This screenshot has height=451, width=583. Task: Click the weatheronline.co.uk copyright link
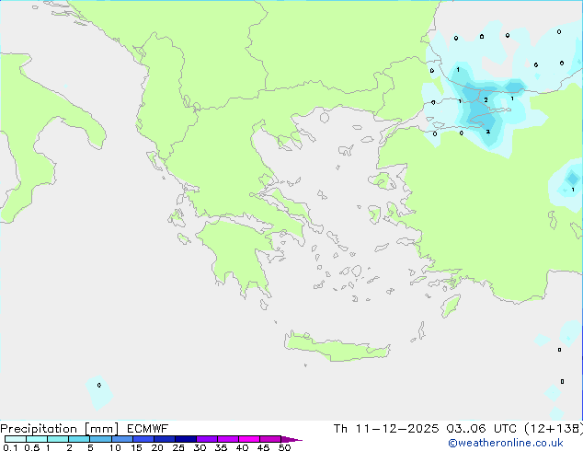[x=506, y=443]
